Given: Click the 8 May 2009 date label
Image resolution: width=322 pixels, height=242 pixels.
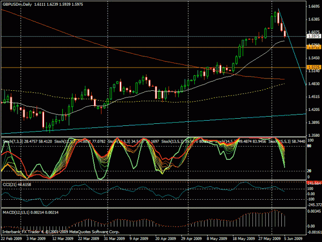Looking at the screenshot, I should click(x=217, y=238).
